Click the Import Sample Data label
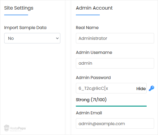Image resolution: width=158 pixels, height=135 pixels. pyautogui.click(x=25, y=28)
